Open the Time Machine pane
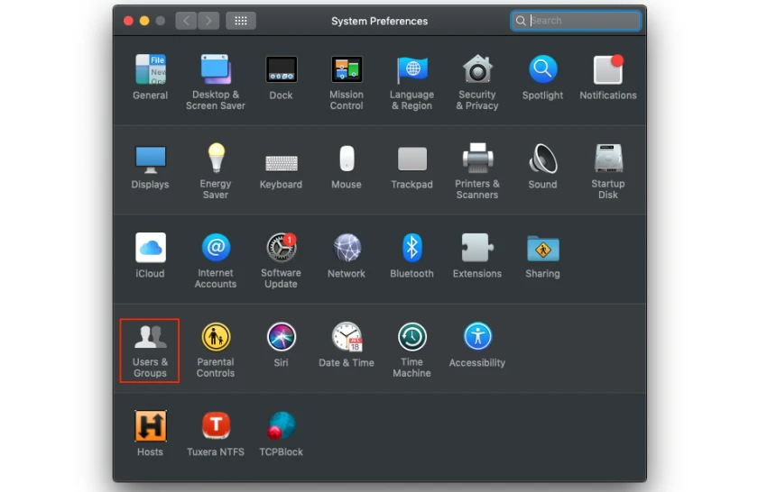758x492 pixels. pos(411,350)
